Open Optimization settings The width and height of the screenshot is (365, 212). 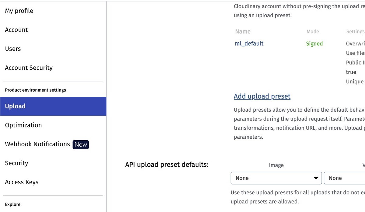23,125
